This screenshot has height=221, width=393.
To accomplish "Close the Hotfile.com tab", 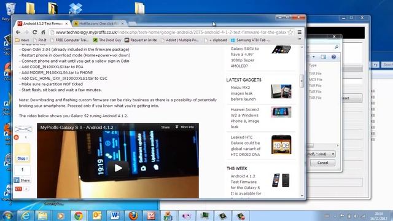I will (122, 23).
